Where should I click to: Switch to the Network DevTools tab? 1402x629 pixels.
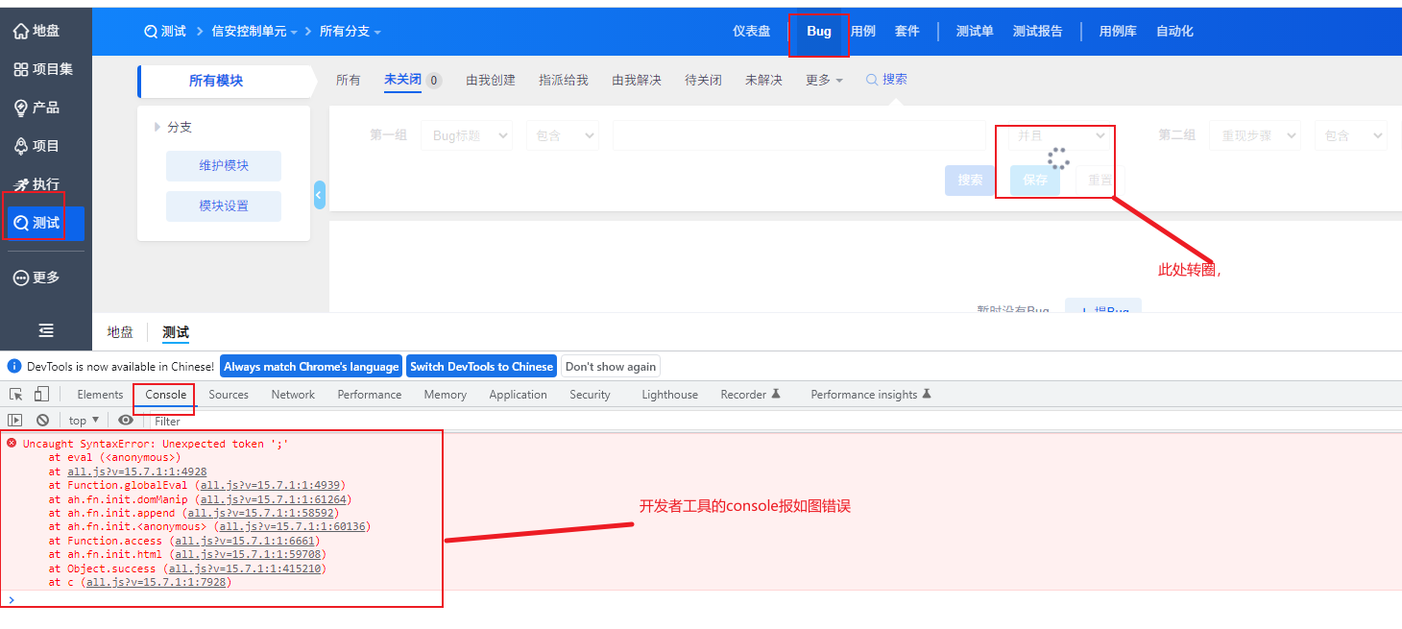coord(293,395)
